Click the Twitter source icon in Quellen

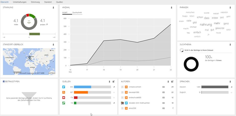pyautogui.click(x=64, y=87)
